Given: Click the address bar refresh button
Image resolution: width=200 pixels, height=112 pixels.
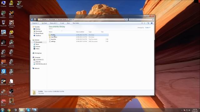Looking at the screenshot, I should (127, 20).
